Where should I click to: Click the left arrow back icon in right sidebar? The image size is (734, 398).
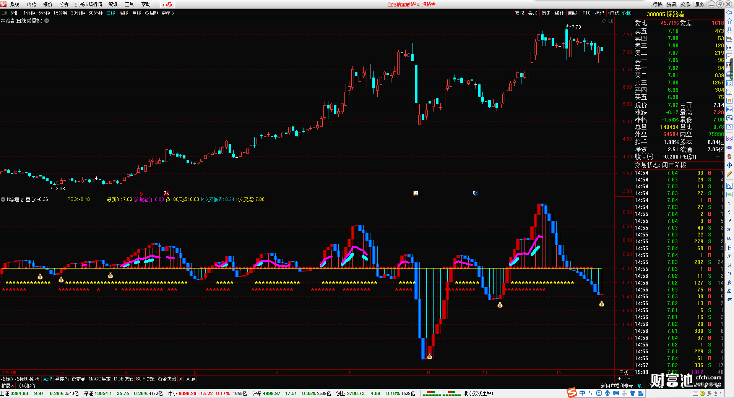tap(729, 12)
